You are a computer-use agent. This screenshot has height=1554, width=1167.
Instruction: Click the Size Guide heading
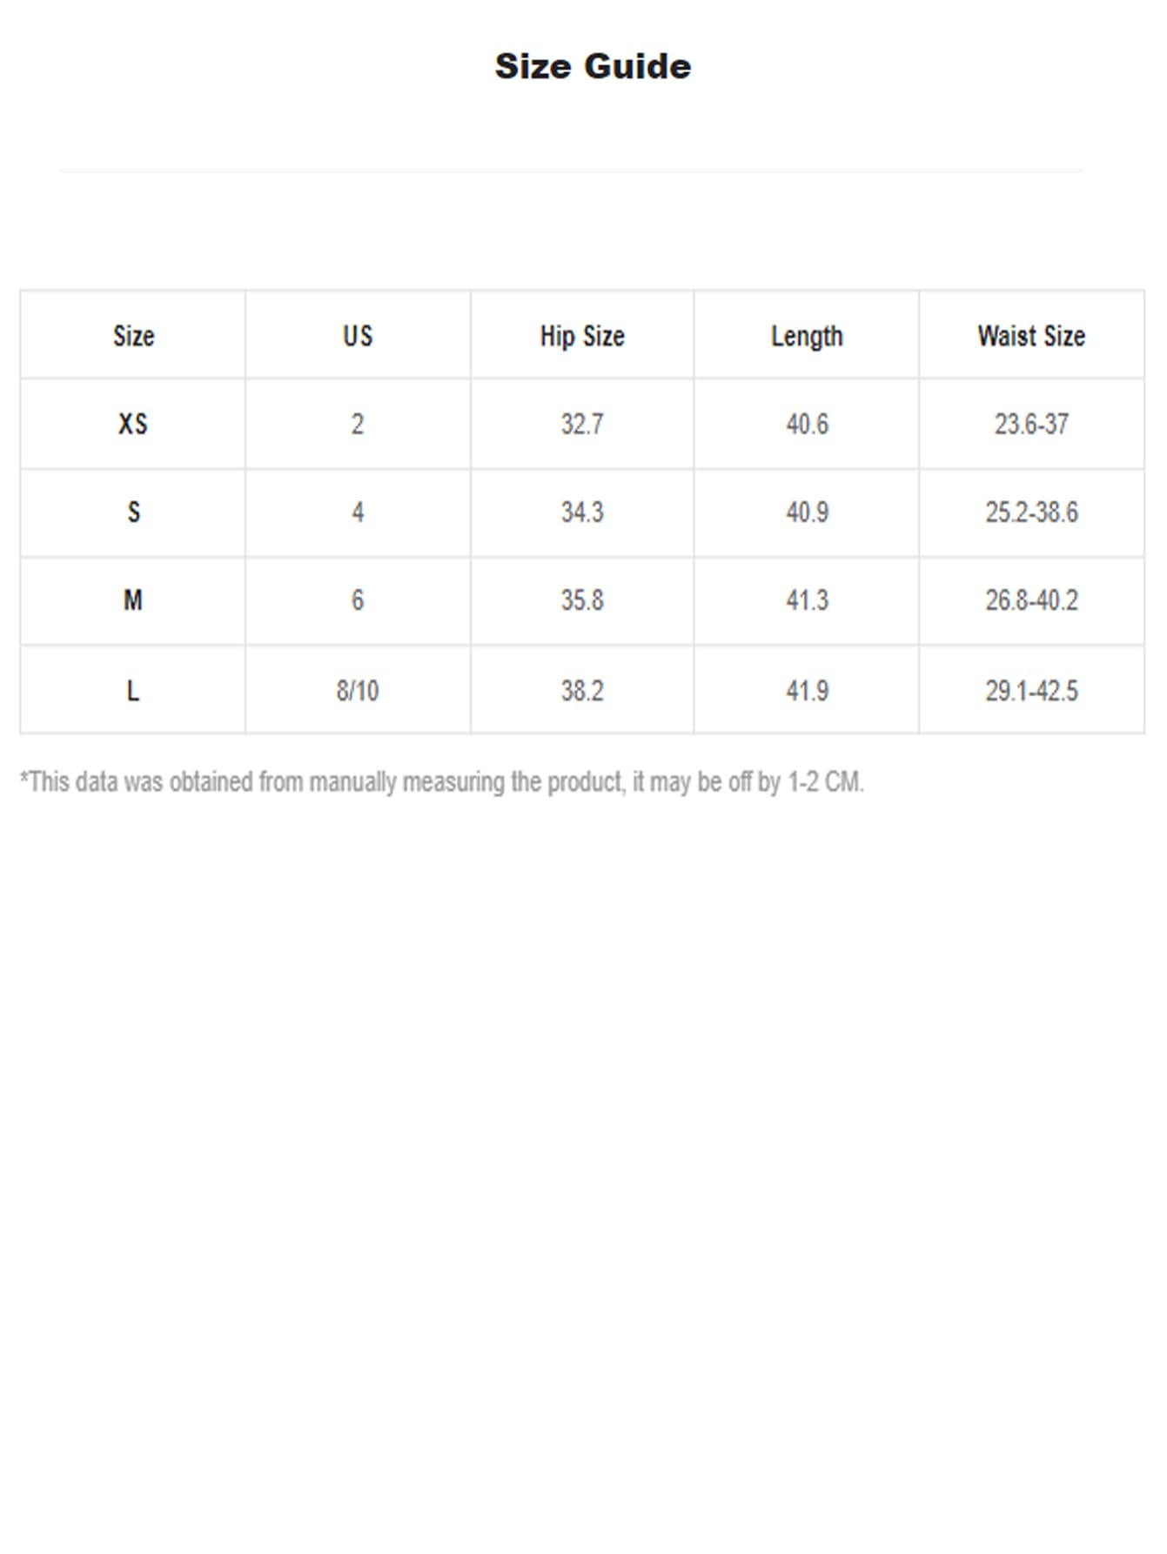tap(593, 67)
